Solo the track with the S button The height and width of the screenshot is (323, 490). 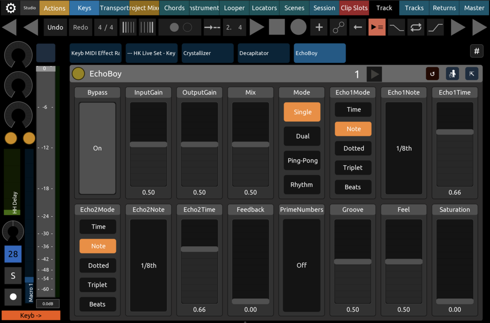(13, 276)
